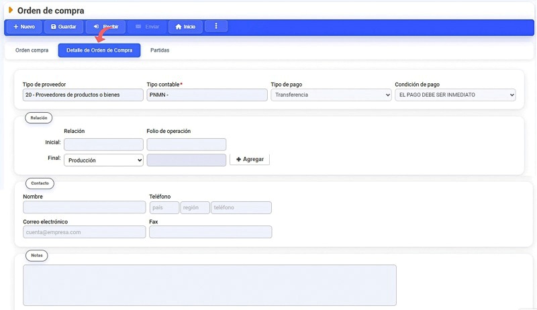Open the Final relación Producción dropdown
This screenshot has width=537, height=310.
click(x=103, y=160)
